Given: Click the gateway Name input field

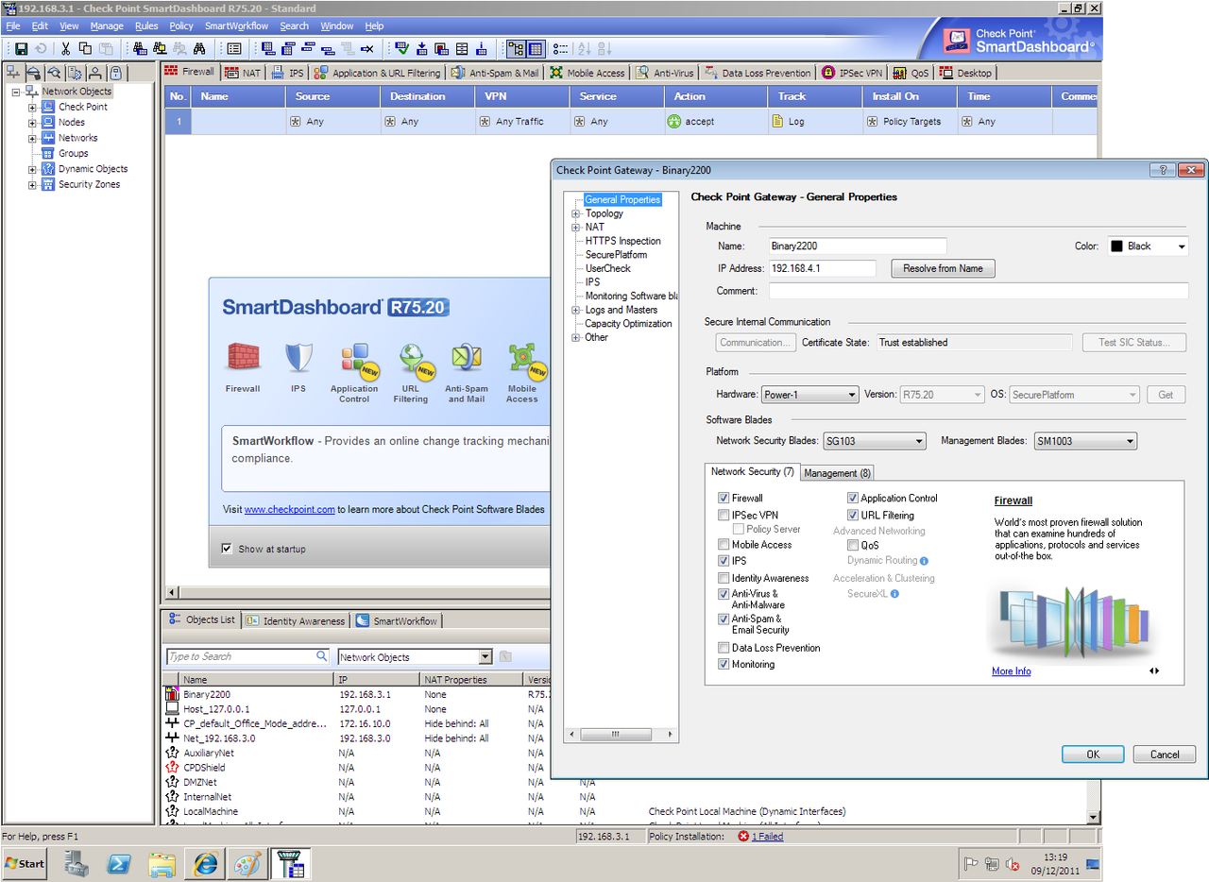Looking at the screenshot, I should coord(857,246).
